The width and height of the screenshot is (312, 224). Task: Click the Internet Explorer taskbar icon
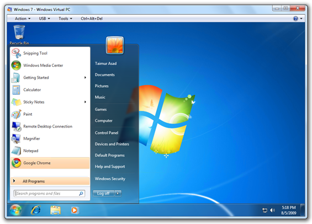(x=36, y=210)
